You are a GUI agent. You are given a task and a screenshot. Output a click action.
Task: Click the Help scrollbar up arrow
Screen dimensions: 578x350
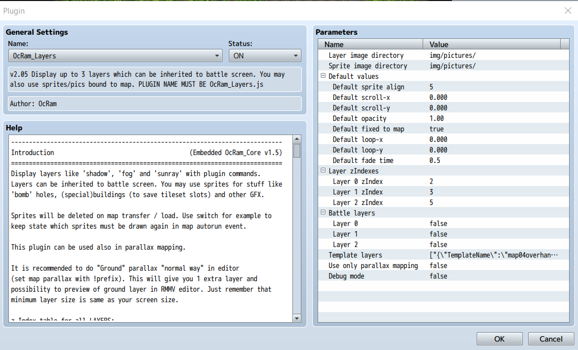click(297, 139)
